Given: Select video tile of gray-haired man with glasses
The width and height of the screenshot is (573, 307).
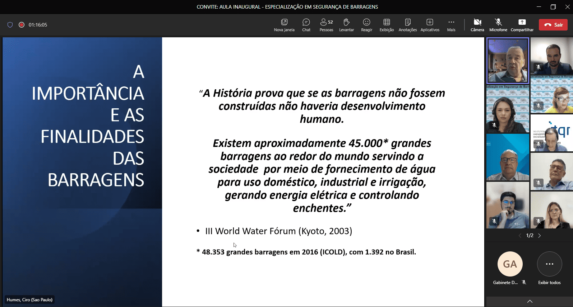Looking at the screenshot, I should (x=551, y=171).
